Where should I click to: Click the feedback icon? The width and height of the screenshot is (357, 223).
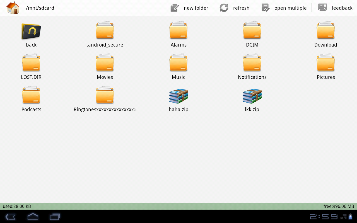322,8
